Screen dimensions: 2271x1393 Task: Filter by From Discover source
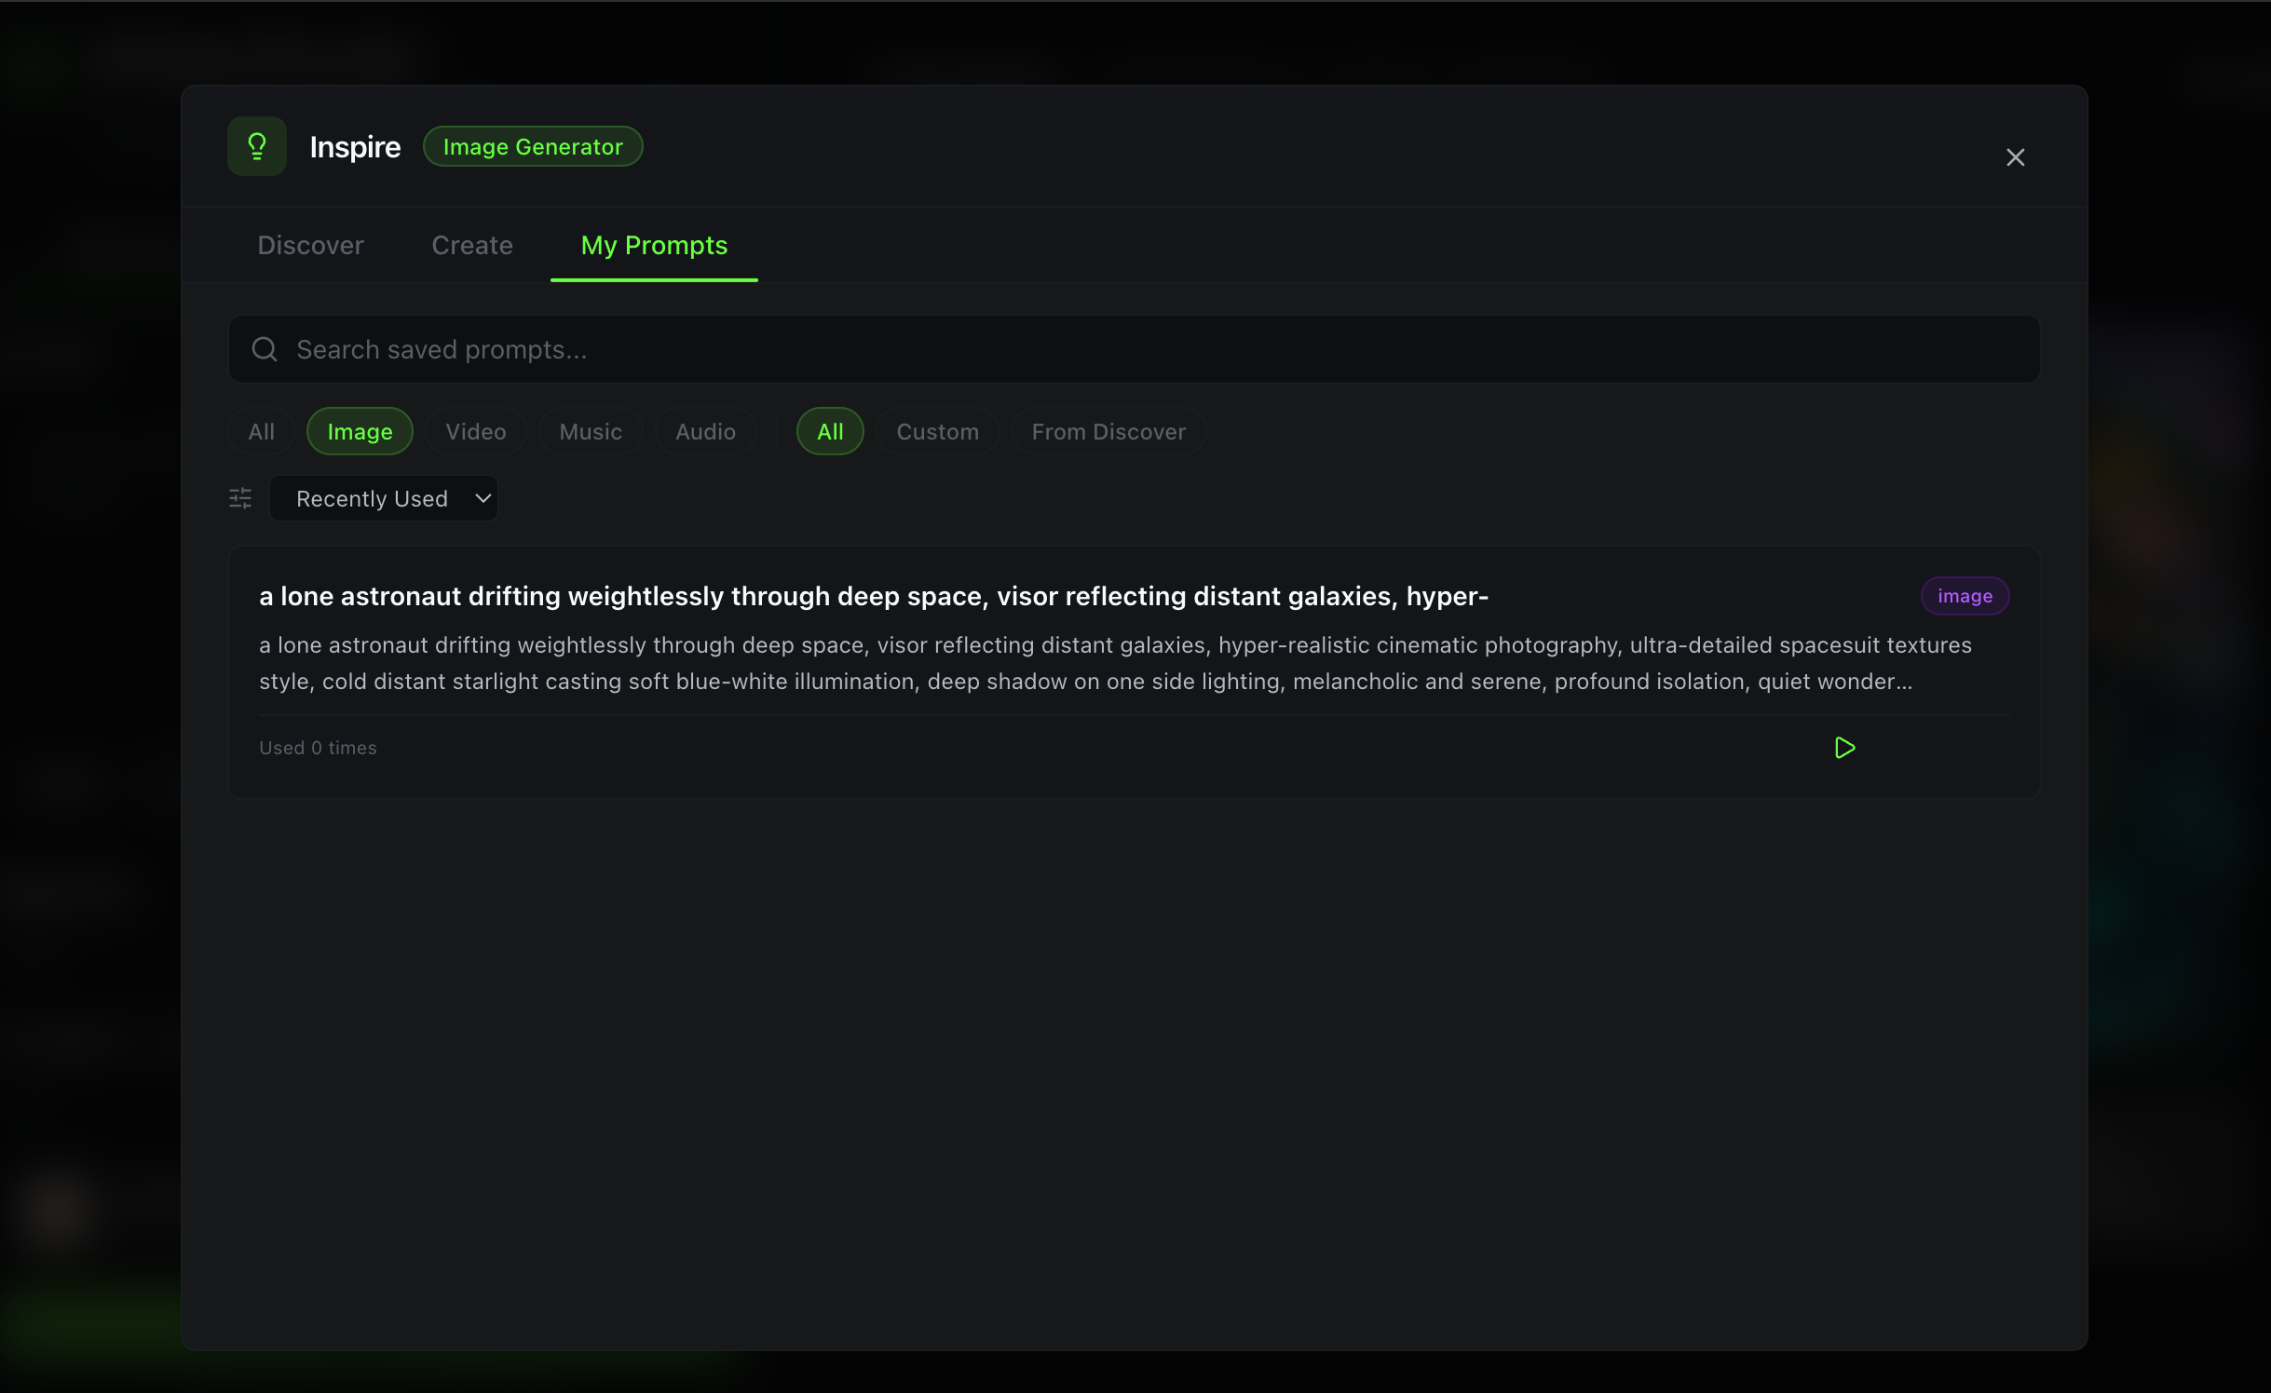tap(1108, 431)
